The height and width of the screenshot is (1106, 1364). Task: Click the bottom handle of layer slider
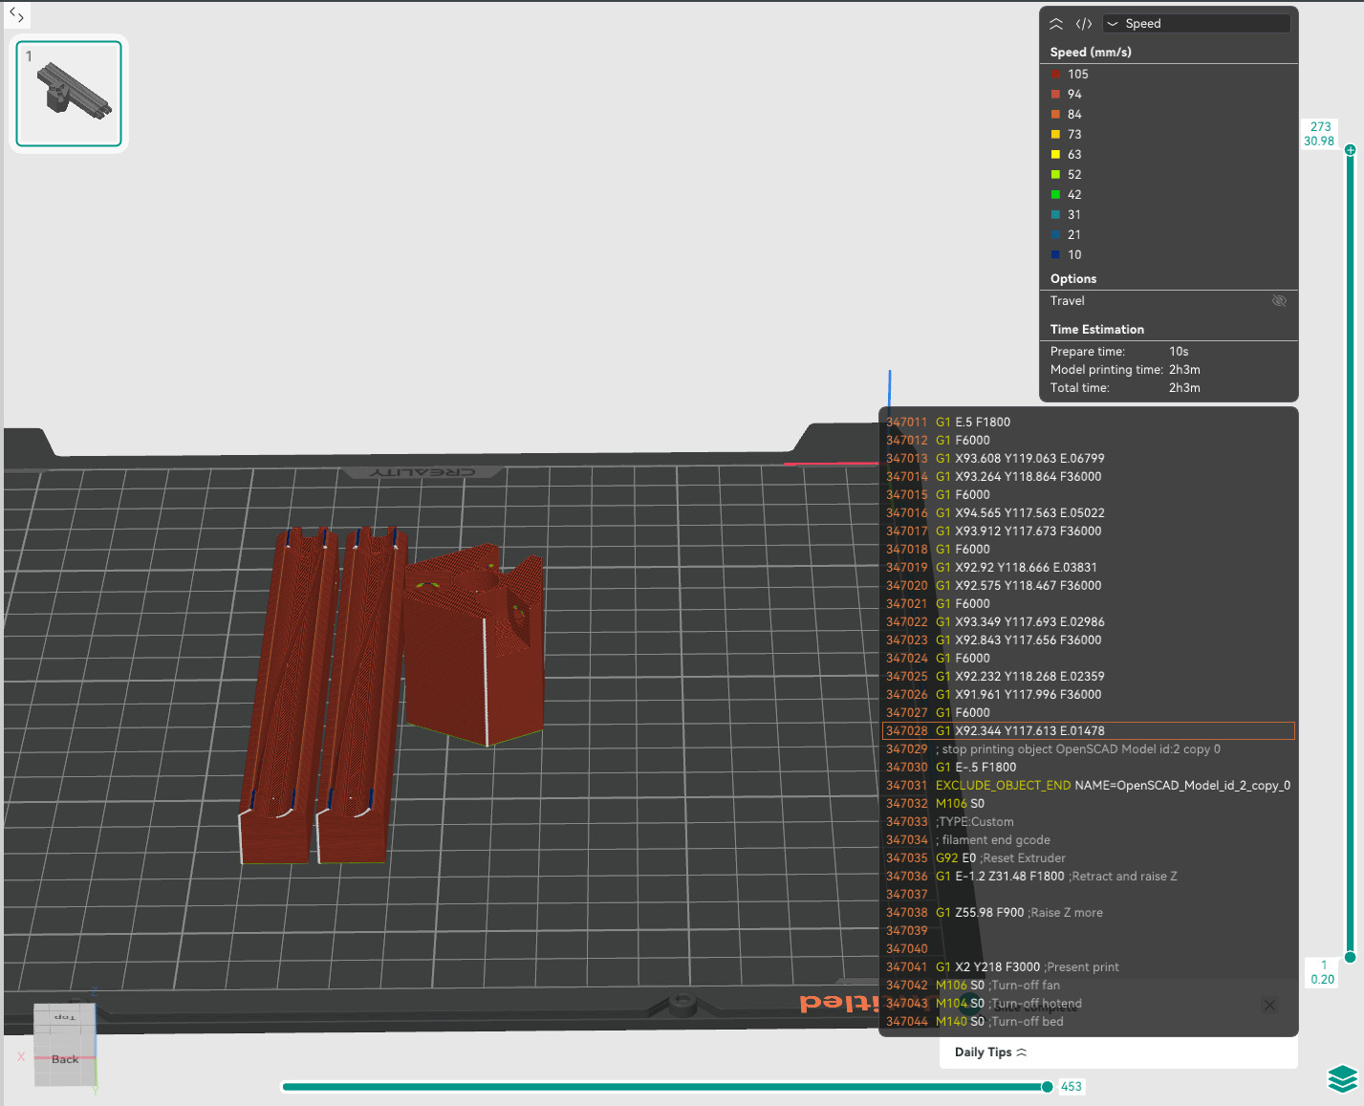coord(1350,957)
